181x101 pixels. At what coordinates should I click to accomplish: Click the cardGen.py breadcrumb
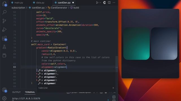click(37, 8)
